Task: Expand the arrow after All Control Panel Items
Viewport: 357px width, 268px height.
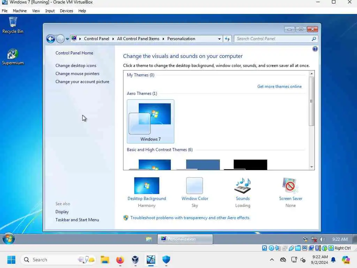Action: pyautogui.click(x=163, y=39)
